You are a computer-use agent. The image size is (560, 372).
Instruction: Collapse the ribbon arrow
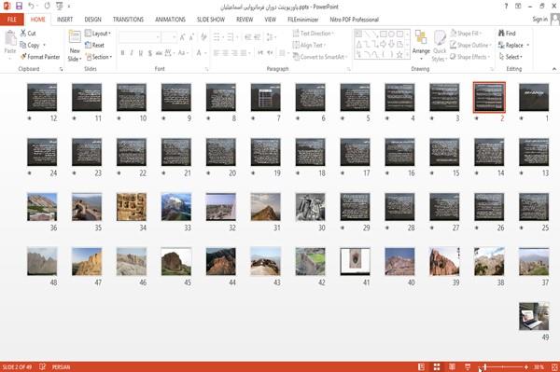[553, 69]
